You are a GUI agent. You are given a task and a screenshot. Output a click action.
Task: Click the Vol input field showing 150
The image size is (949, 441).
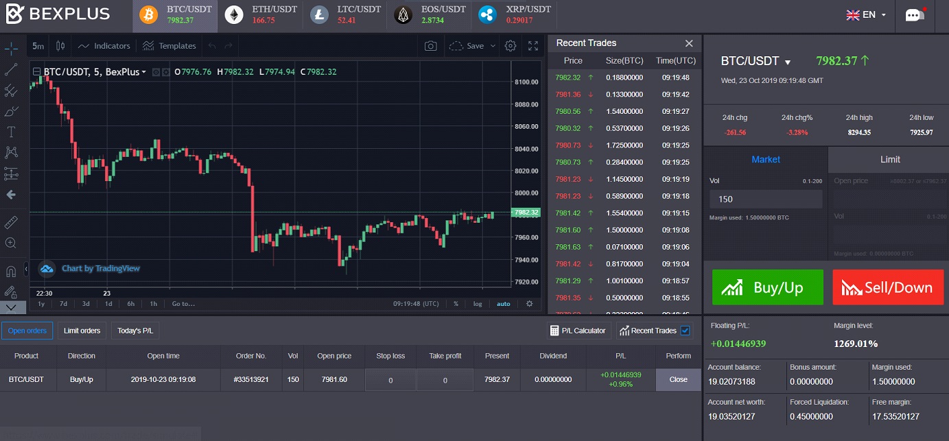[x=765, y=199]
